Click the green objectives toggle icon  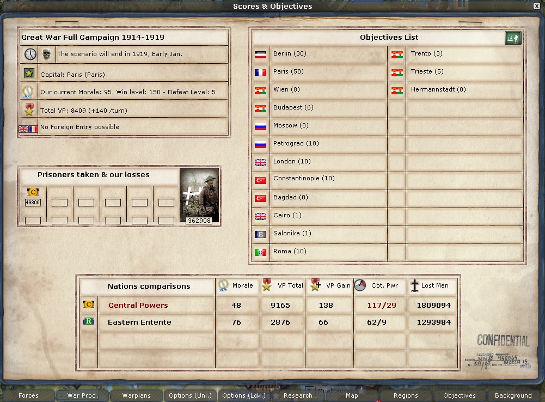[x=513, y=38]
